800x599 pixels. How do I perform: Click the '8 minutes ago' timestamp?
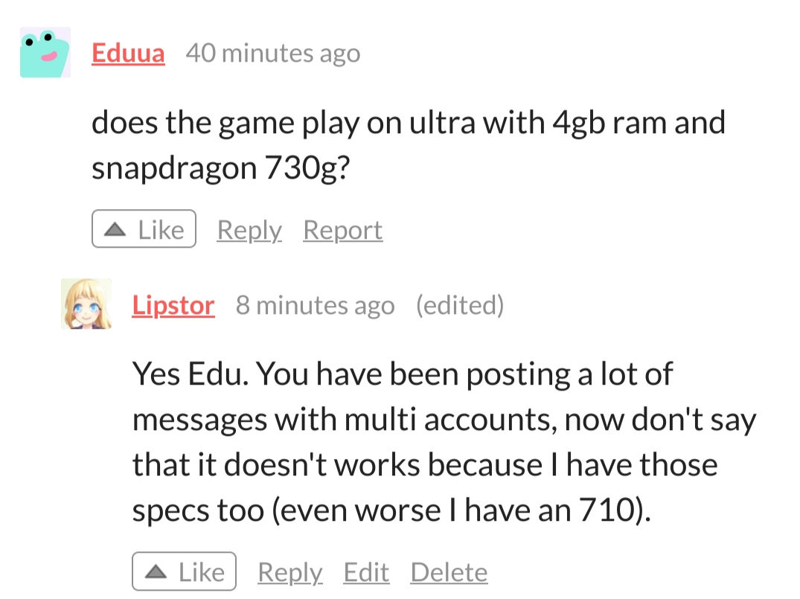pyautogui.click(x=315, y=305)
